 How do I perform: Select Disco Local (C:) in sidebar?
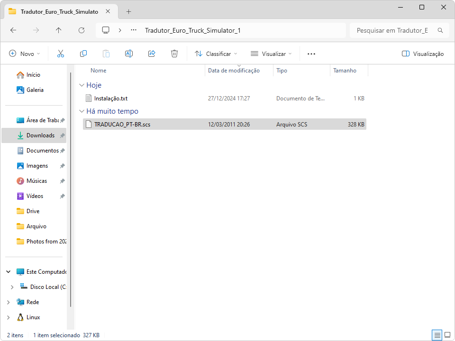pos(43,287)
